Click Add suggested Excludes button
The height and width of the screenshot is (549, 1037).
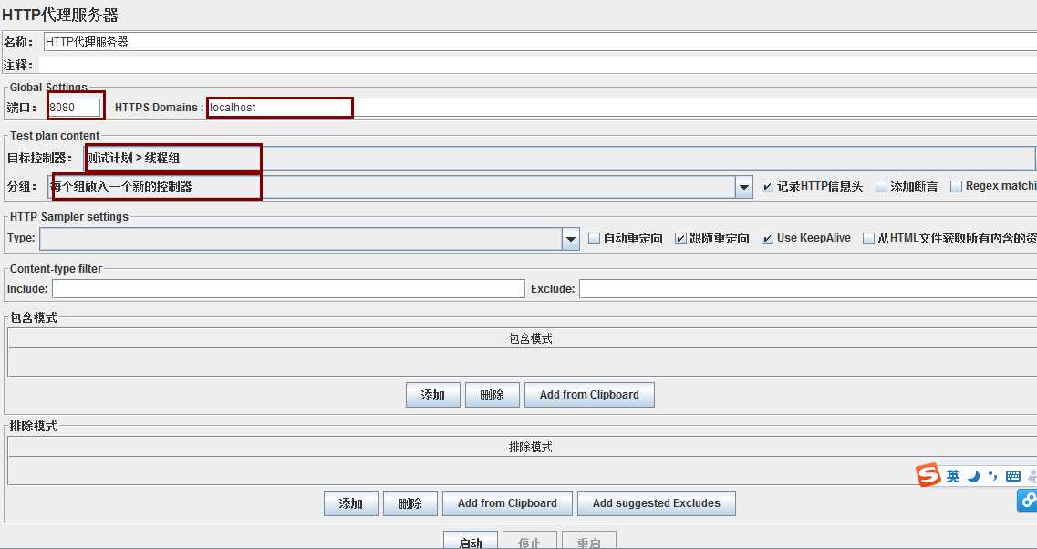(656, 503)
